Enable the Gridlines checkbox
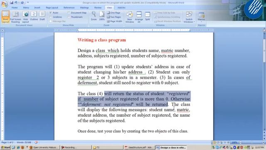 pos(51,17)
